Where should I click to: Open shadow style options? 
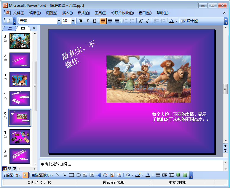(x=178, y=175)
